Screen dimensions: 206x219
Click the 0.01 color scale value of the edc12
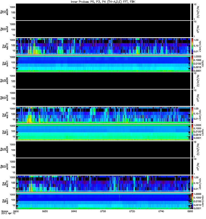click(x=196, y=189)
